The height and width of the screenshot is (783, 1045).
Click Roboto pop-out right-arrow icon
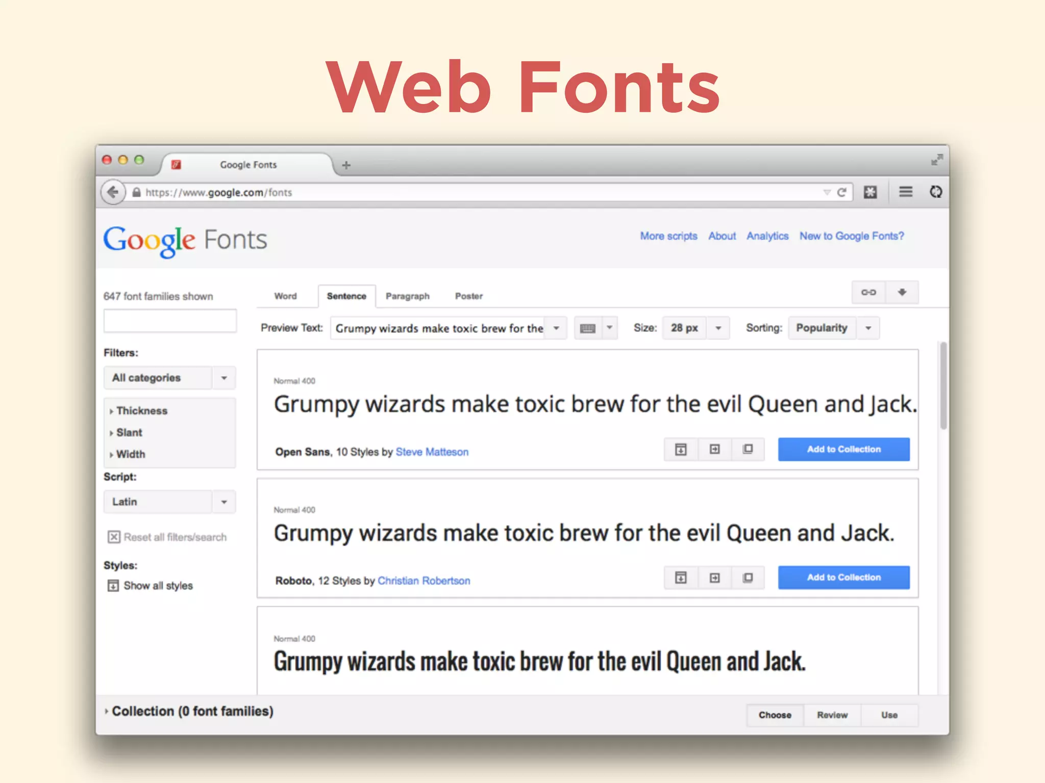[x=715, y=578]
